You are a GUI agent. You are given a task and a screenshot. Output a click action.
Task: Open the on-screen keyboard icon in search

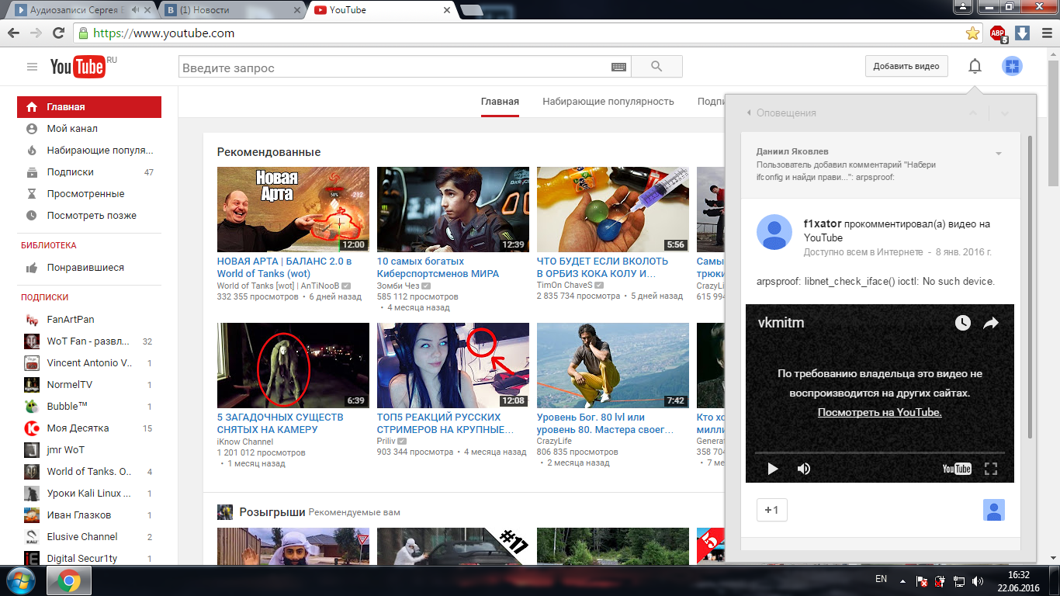[x=618, y=68]
